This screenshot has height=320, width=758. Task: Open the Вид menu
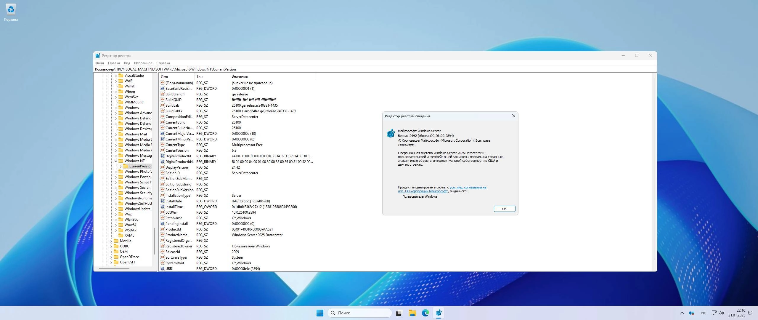click(127, 63)
